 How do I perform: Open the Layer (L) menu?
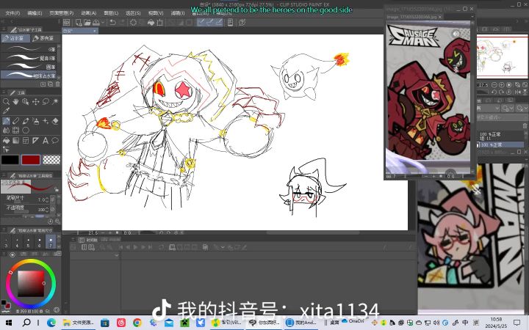point(111,13)
